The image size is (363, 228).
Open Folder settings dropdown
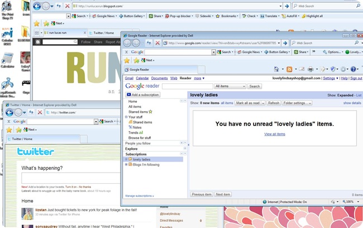click(297, 103)
